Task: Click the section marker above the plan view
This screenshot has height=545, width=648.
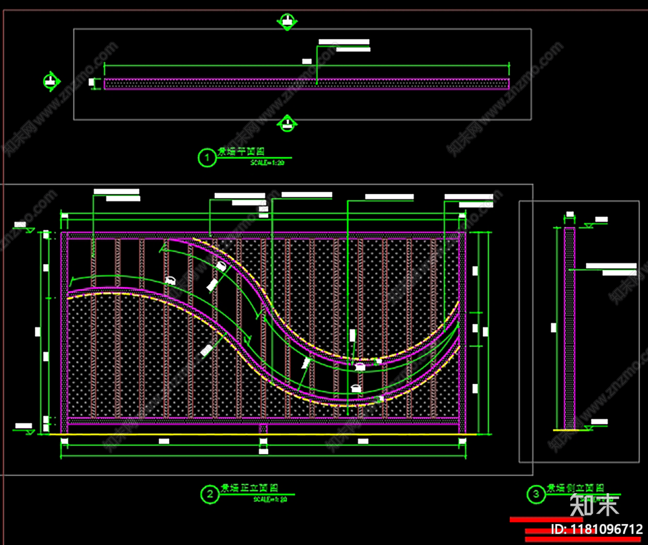Action: tap(287, 21)
